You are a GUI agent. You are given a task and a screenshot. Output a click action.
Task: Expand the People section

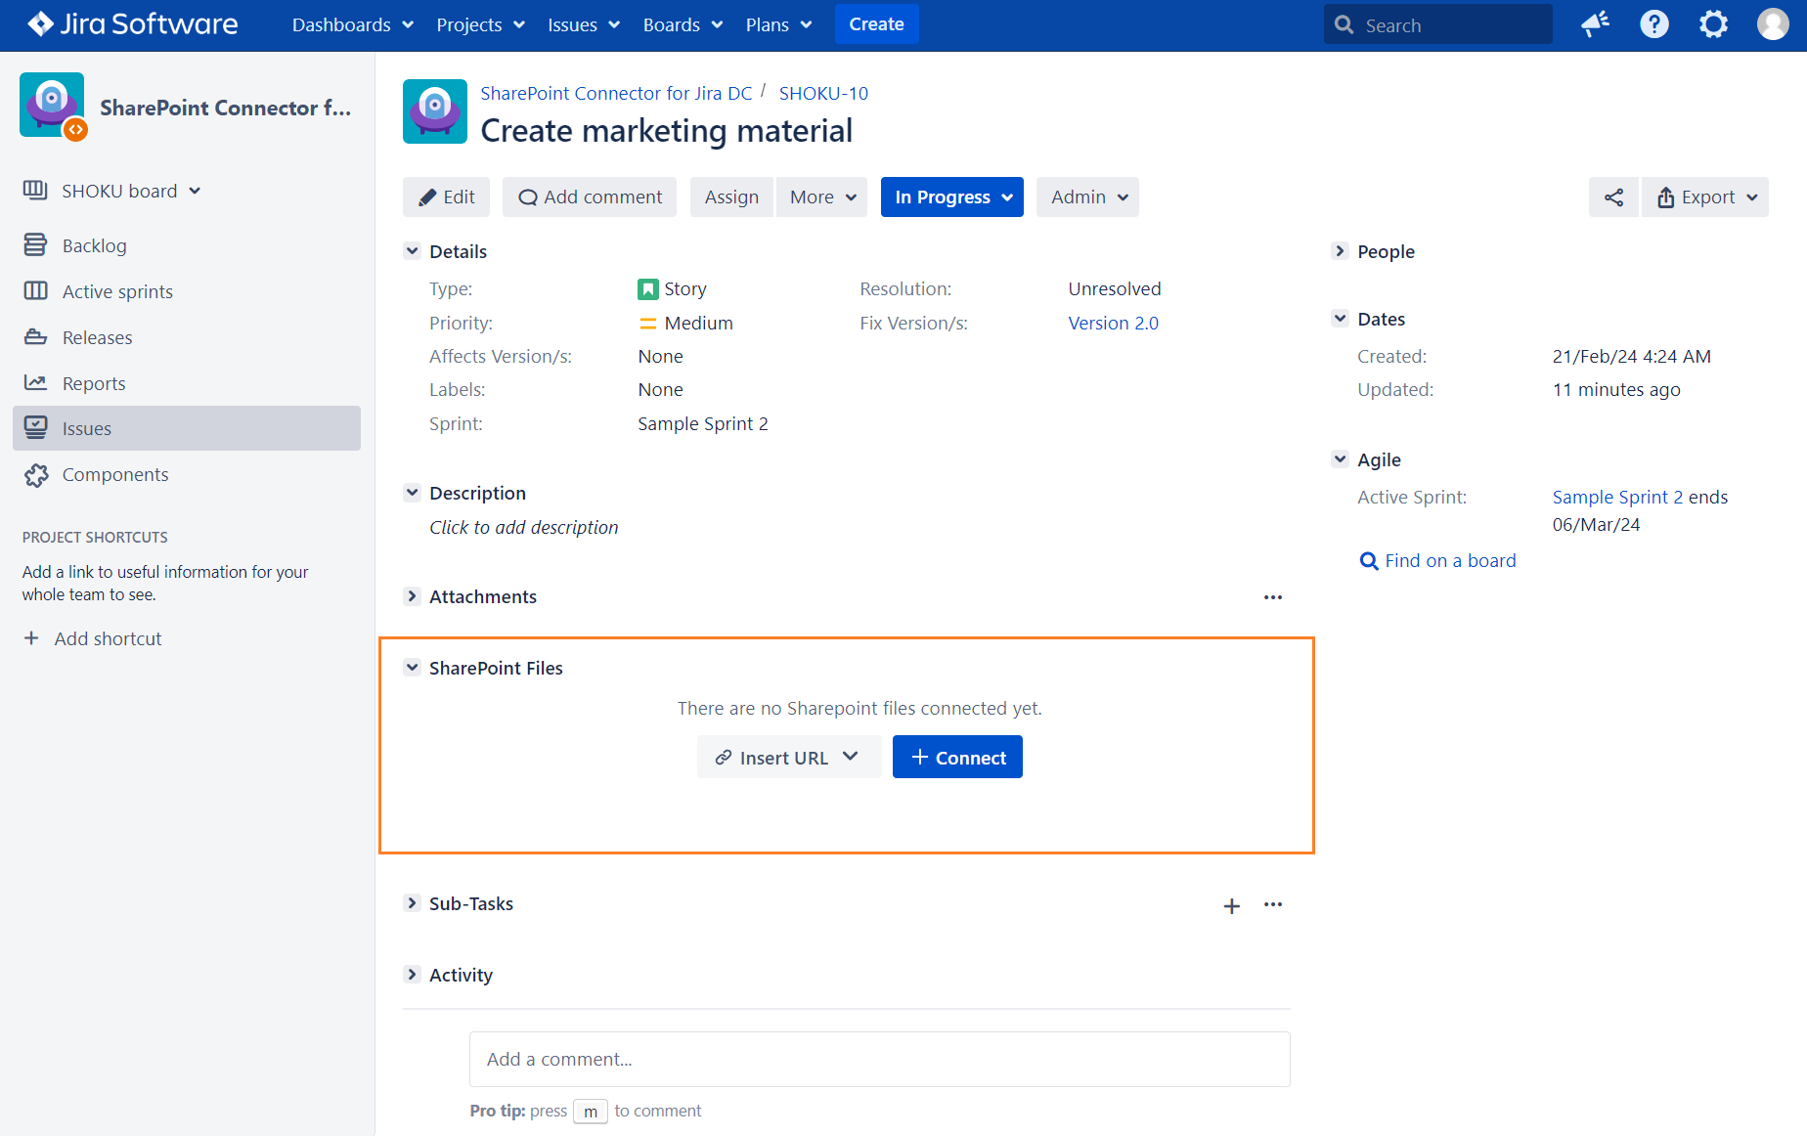pyautogui.click(x=1340, y=251)
